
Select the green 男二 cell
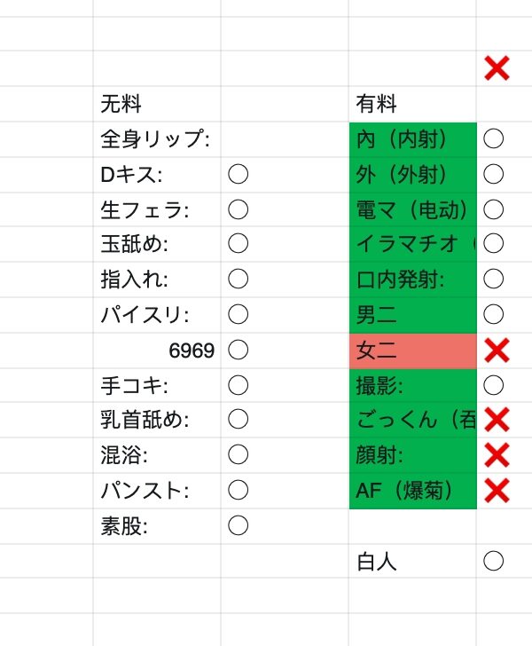point(412,314)
